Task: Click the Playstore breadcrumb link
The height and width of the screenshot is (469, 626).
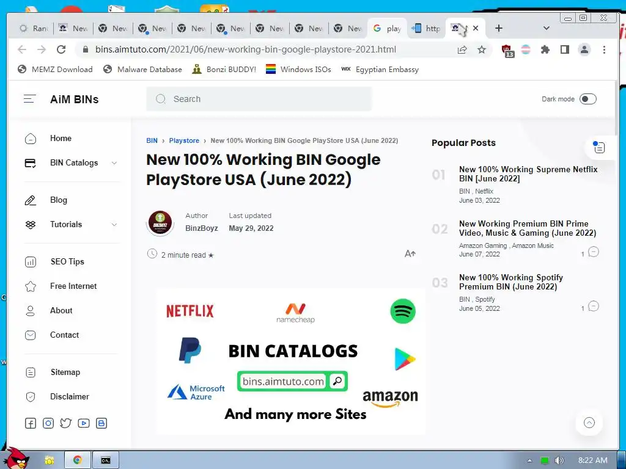Action: click(184, 140)
